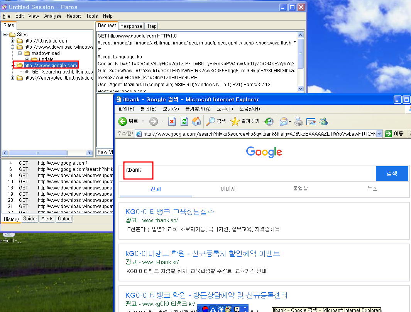This screenshot has width=411, height=312.
Task: Open the Paros File menu
Action: (6, 16)
